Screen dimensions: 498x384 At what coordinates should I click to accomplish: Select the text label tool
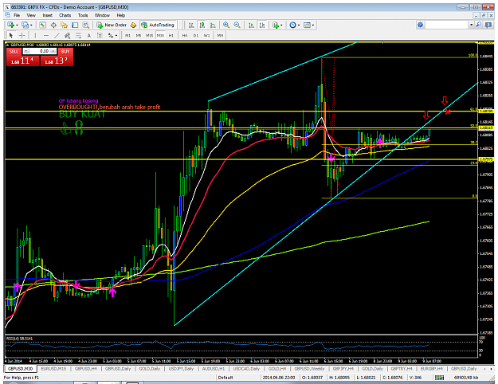[100, 36]
